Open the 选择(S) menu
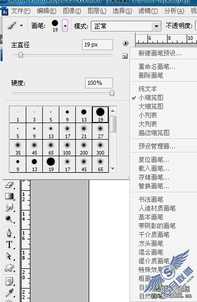The height and width of the screenshot is (302, 197). coord(122,11)
